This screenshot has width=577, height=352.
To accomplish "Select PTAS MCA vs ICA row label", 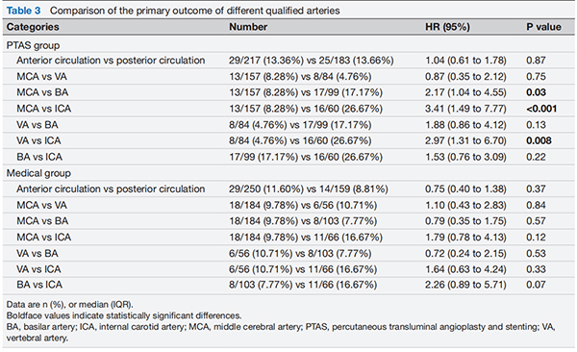I will [44, 109].
